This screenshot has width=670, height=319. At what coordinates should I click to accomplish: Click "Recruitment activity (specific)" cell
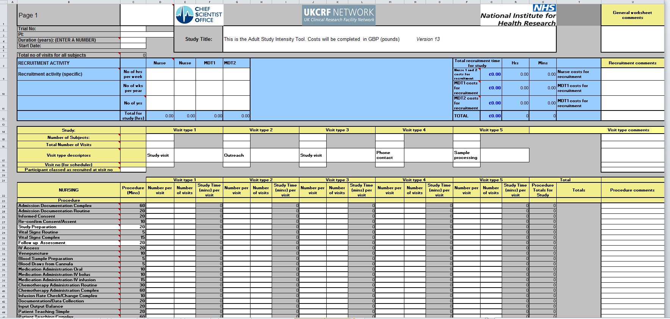click(69, 74)
